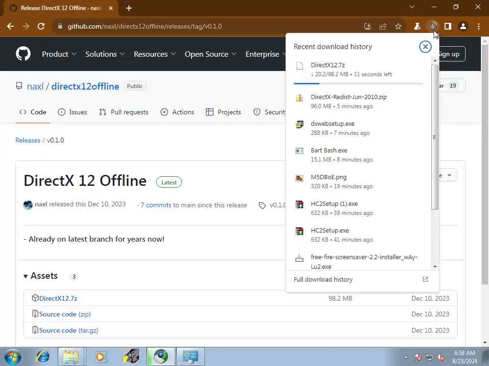Collapse the Assets section triangle

click(26, 276)
